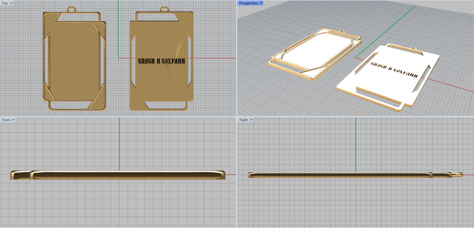Click the lower-right corner triangle of framed pendant

tap(98, 103)
